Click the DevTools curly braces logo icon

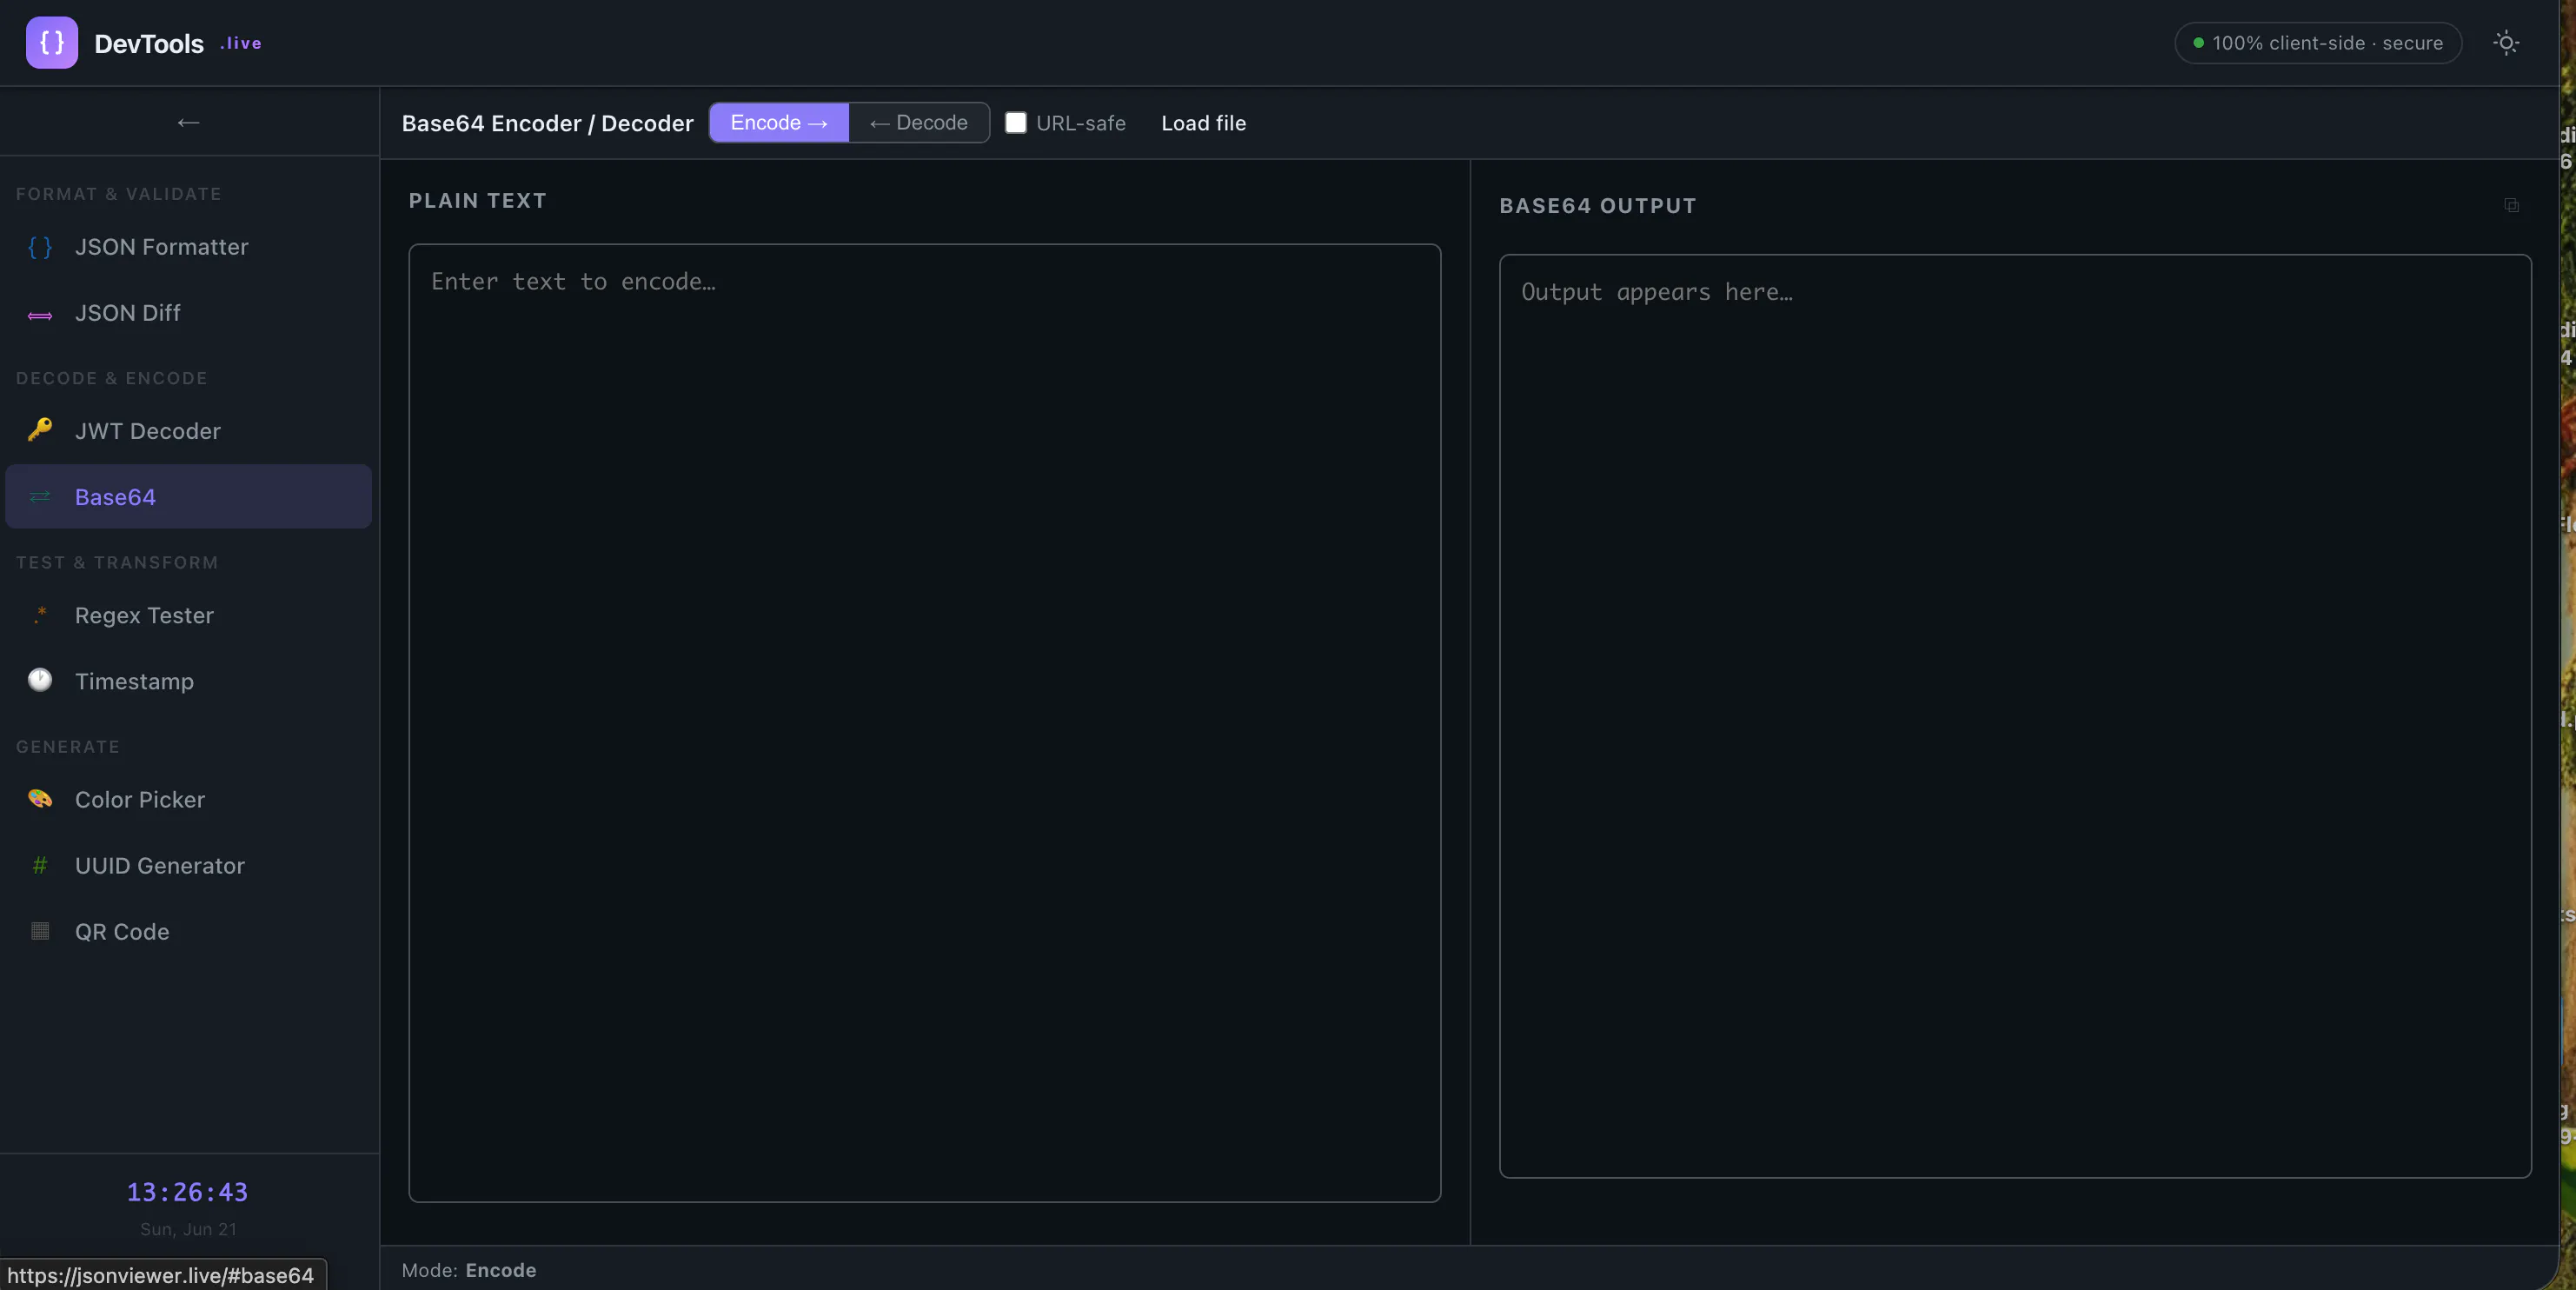(x=52, y=43)
